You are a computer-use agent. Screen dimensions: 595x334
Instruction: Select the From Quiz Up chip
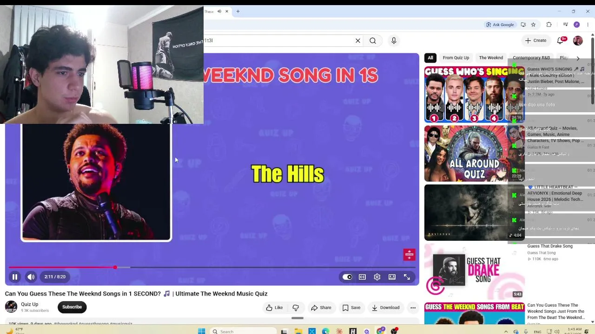point(456,58)
